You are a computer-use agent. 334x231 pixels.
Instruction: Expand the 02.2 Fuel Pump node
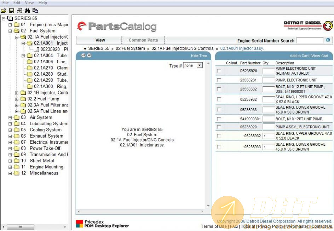17,99
